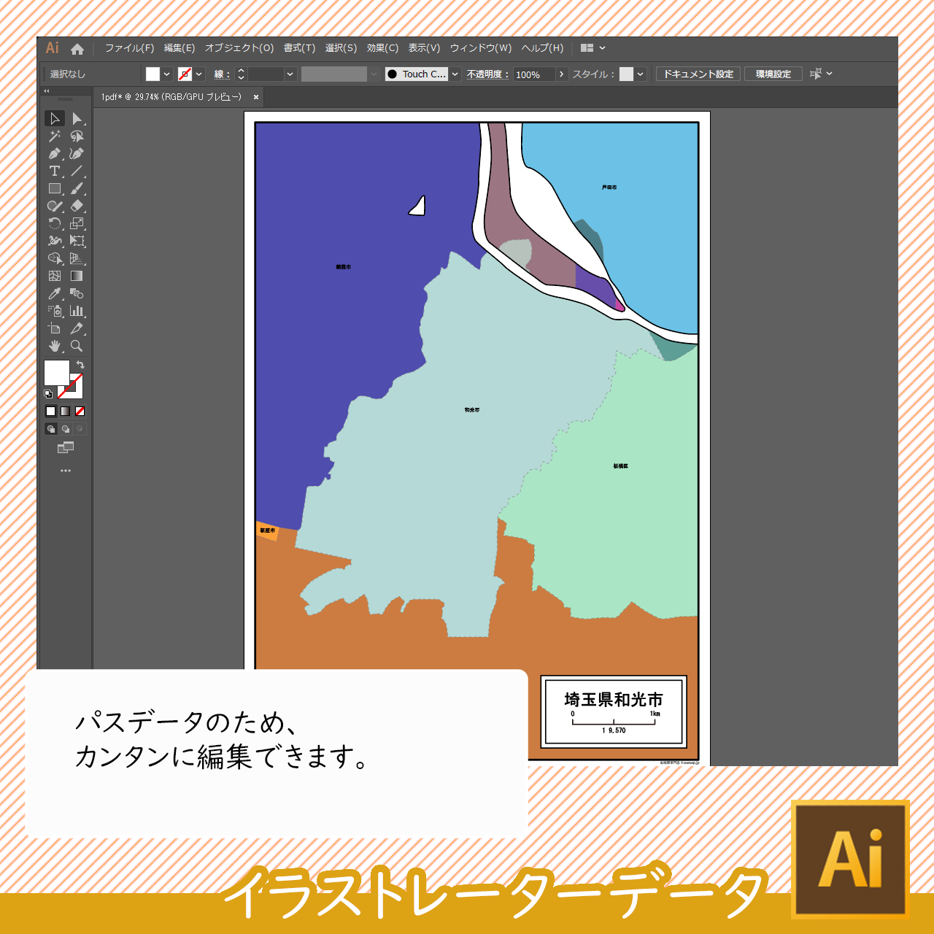
Task: Click the large Fill color swatch
Action: tap(56, 373)
